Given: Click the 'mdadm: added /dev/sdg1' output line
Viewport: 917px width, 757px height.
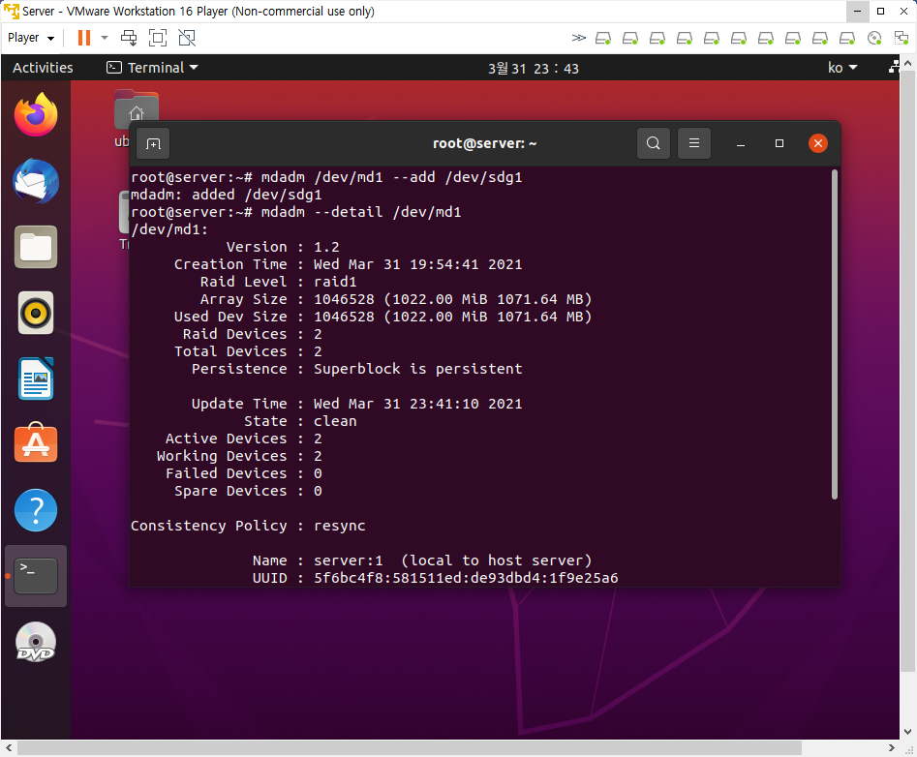Looking at the screenshot, I should [227, 195].
